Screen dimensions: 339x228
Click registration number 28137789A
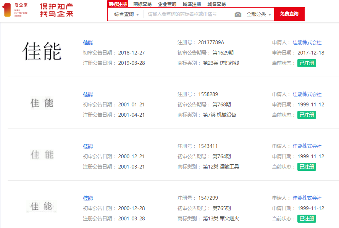click(x=211, y=43)
